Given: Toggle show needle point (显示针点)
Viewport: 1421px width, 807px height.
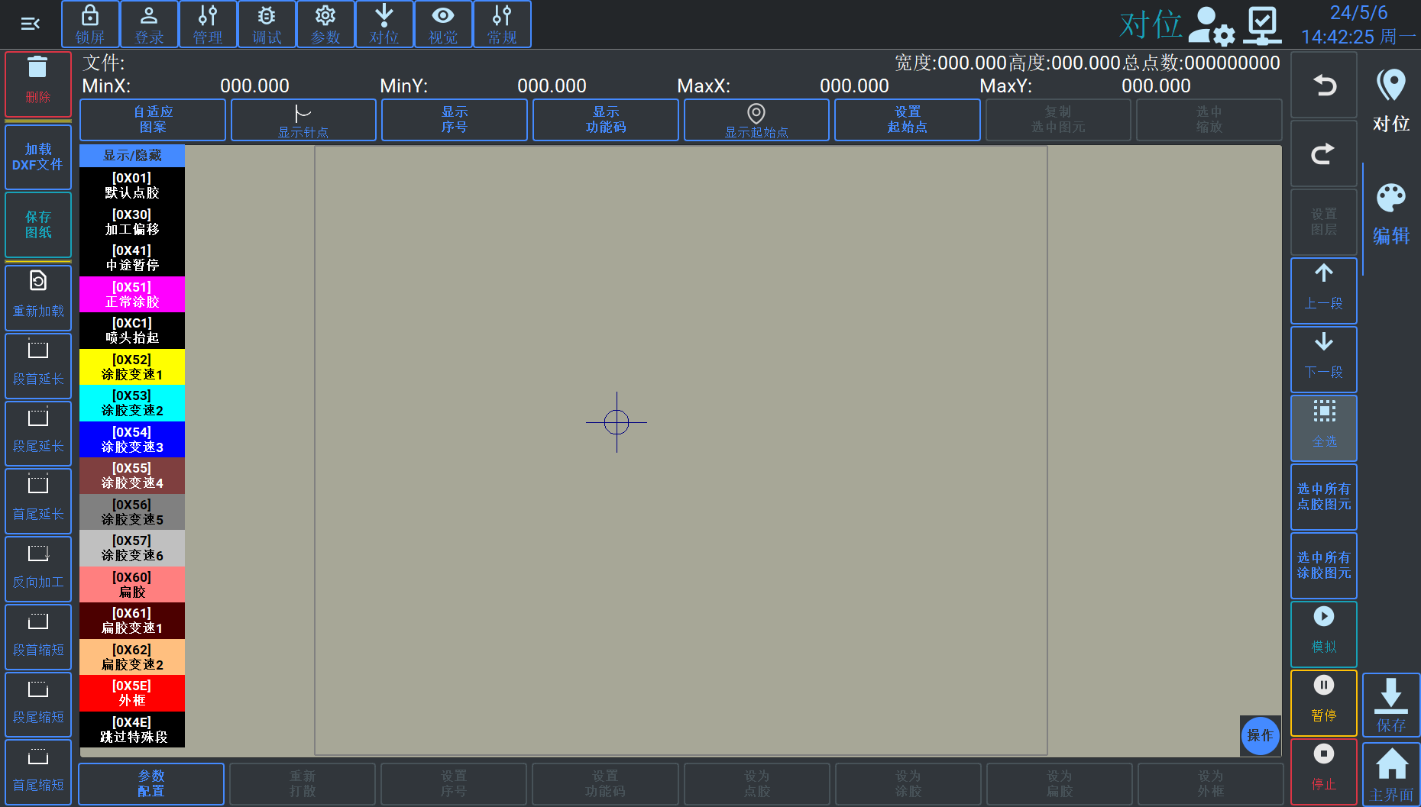Looking at the screenshot, I should pyautogui.click(x=303, y=121).
